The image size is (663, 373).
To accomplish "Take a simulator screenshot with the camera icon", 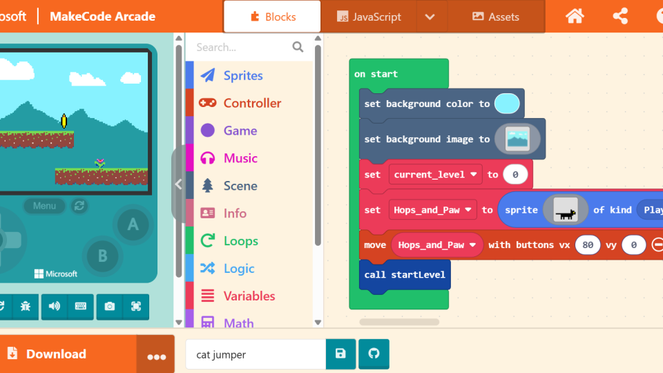I will tap(110, 306).
